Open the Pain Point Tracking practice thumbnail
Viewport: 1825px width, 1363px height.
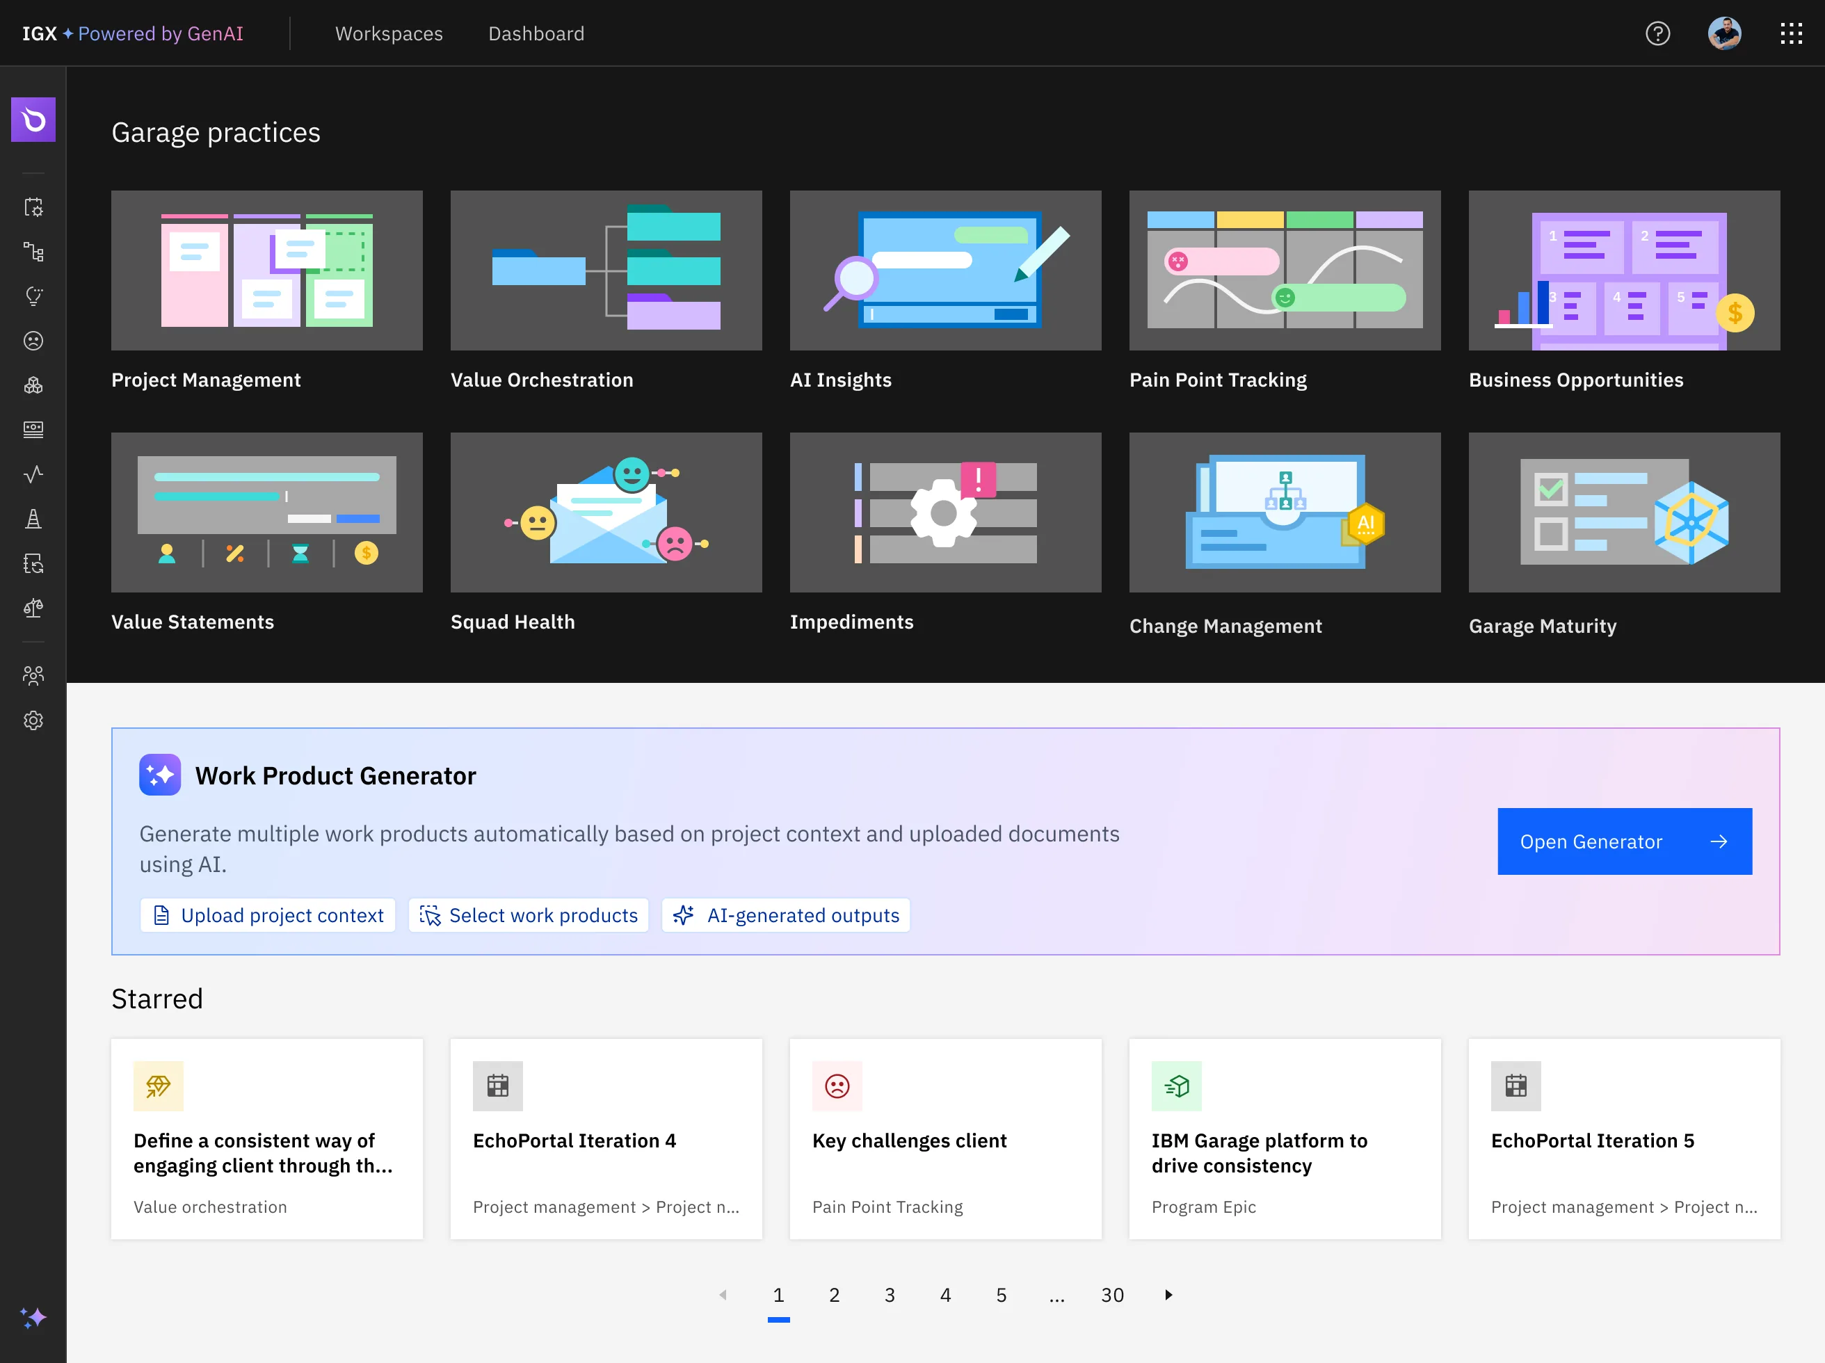[1285, 271]
